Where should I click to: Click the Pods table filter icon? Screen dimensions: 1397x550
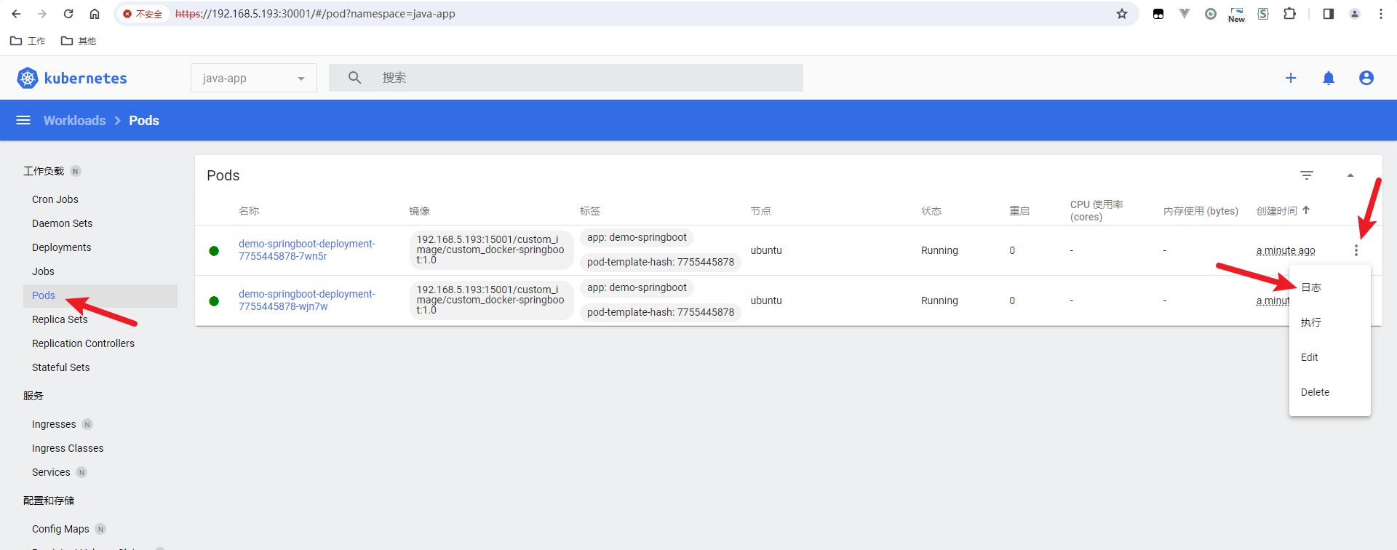(1306, 175)
